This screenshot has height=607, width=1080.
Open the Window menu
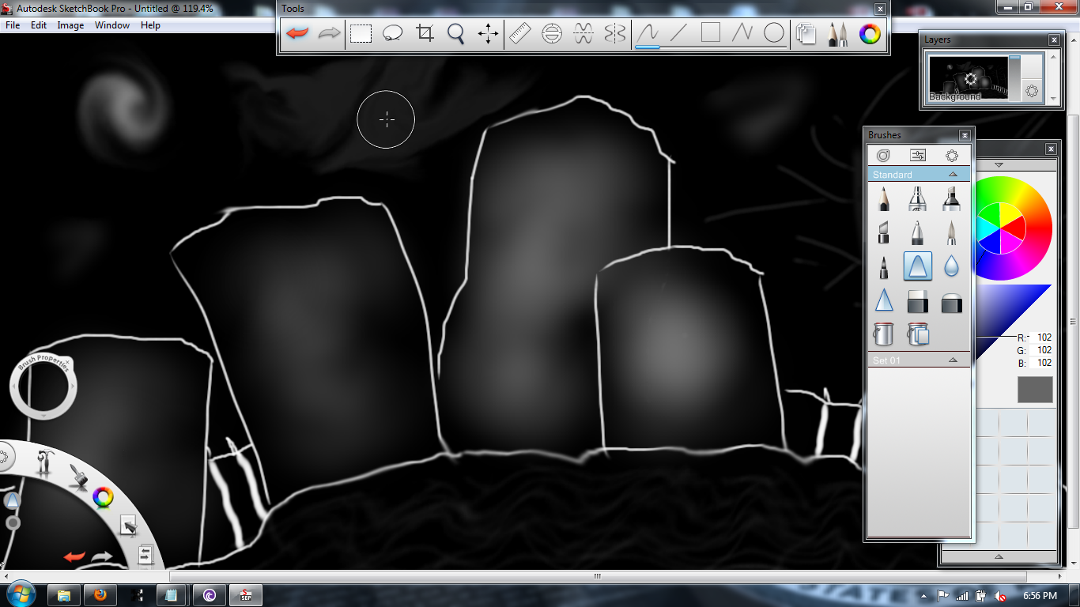112,25
